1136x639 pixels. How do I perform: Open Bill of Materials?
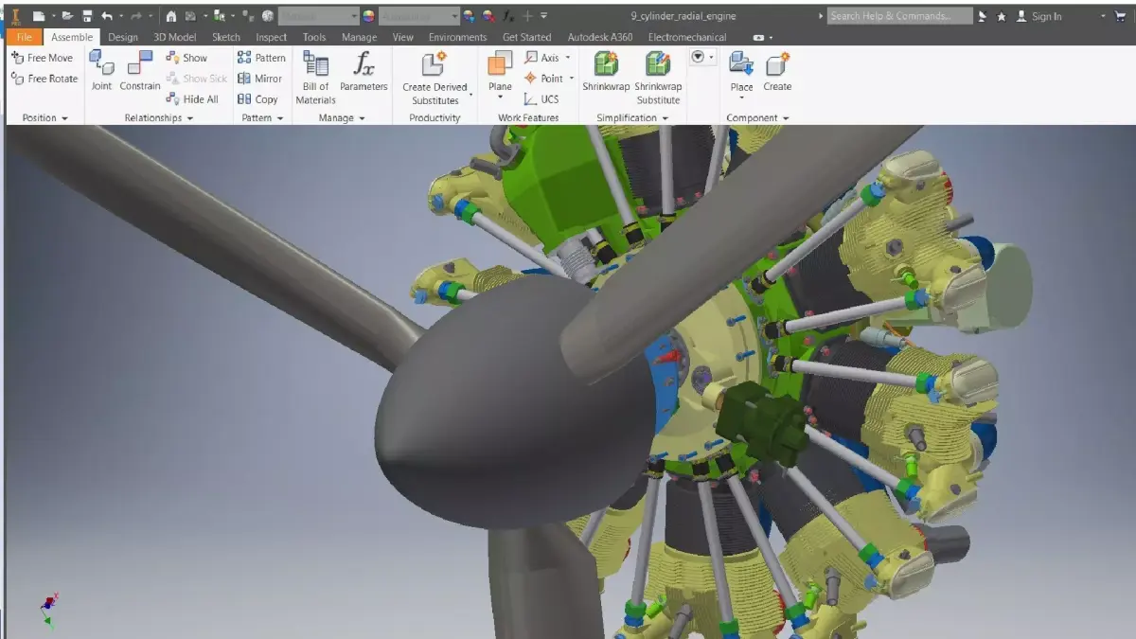[315, 78]
